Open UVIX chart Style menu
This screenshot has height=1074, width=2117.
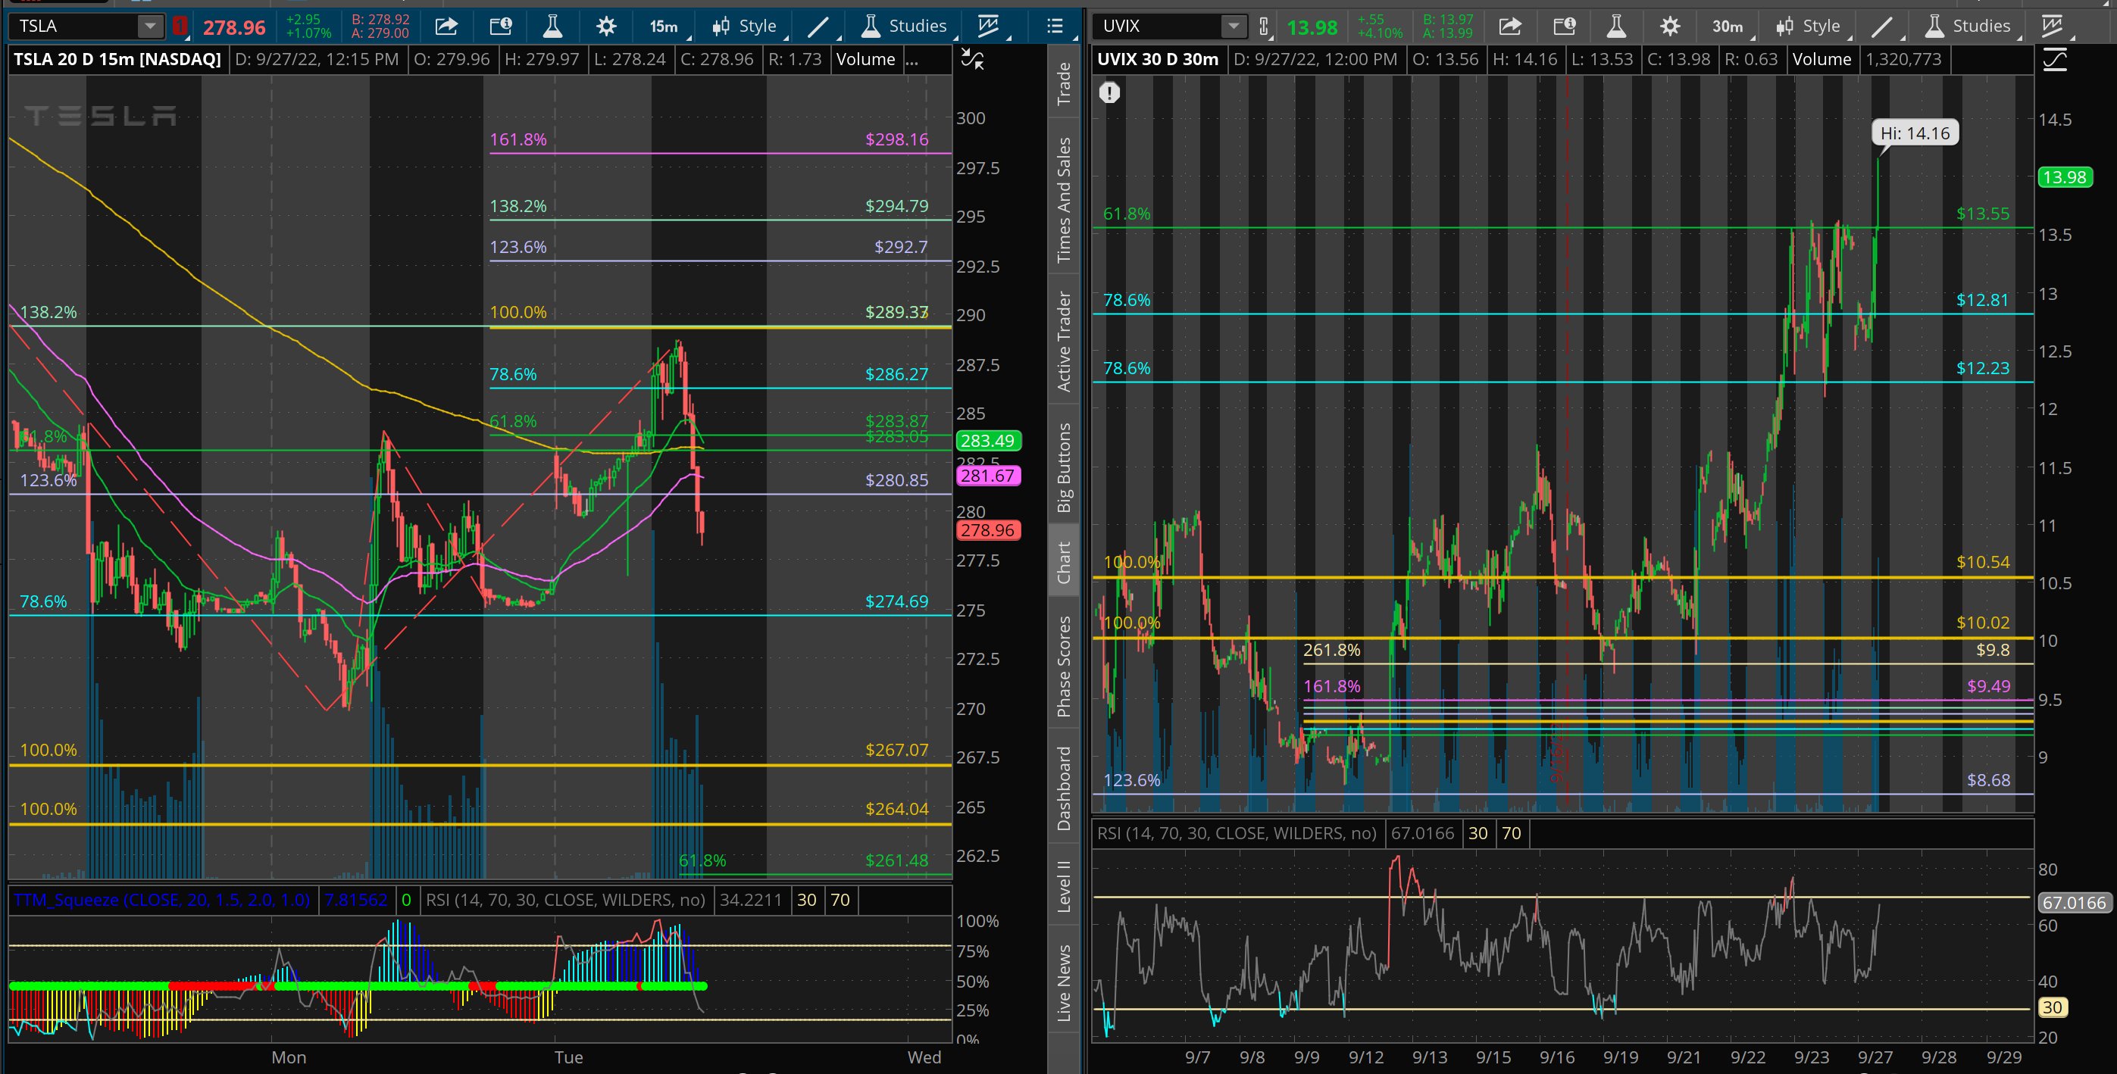point(1809,27)
